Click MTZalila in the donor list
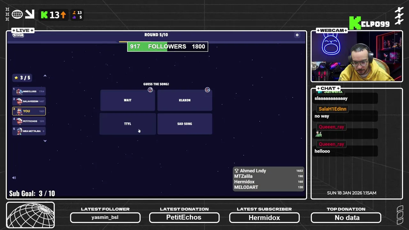 point(243,176)
